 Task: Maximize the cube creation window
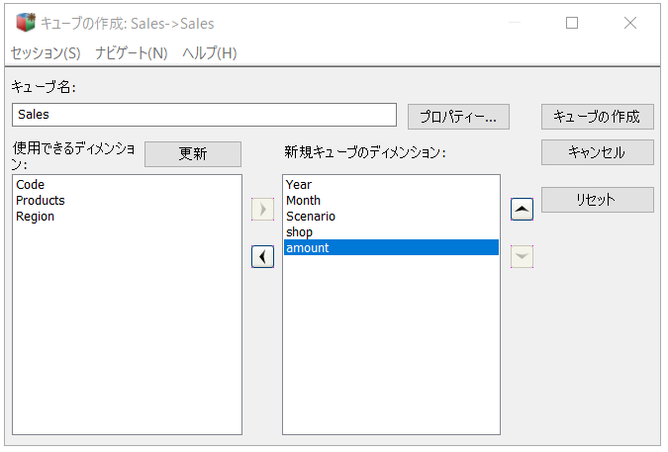click(x=572, y=23)
